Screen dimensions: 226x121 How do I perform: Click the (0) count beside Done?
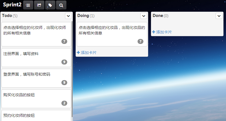pos(166,16)
